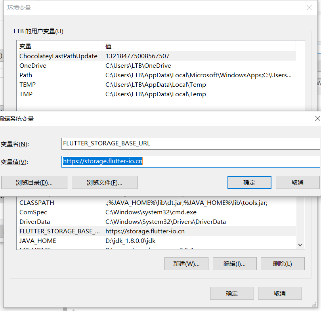Screen dimensions: 321x311
Task: Click the 值 column header
Action: [199, 46]
